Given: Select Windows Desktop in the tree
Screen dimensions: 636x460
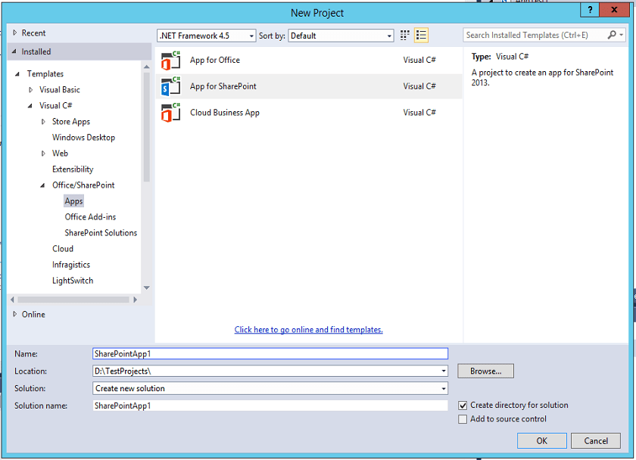Looking at the screenshot, I should [x=83, y=138].
